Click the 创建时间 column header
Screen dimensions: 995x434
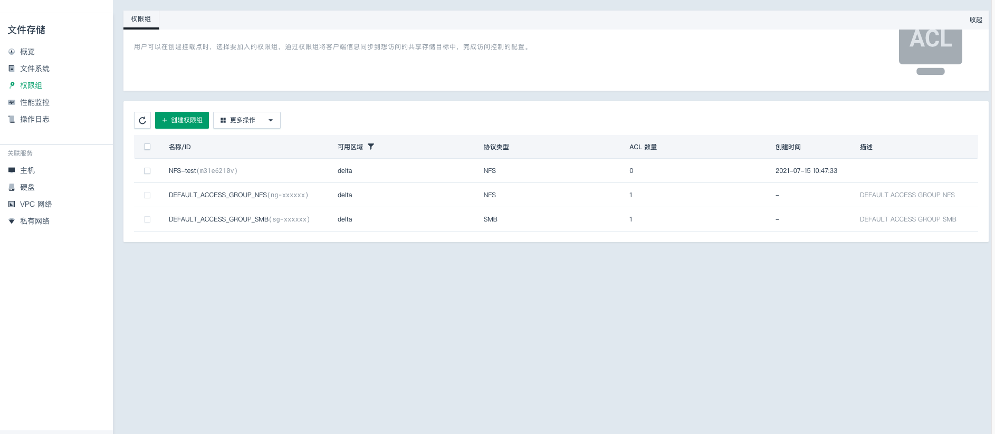[788, 147]
